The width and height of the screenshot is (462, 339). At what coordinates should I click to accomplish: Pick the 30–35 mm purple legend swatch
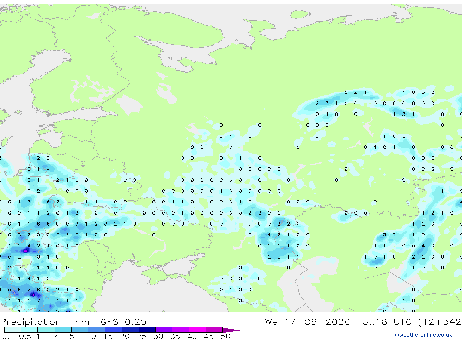[x=164, y=330]
